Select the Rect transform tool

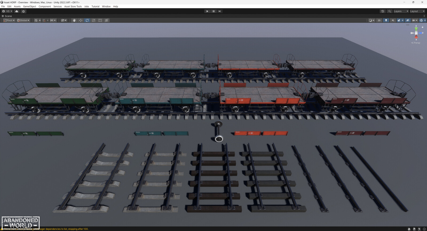(x=100, y=20)
